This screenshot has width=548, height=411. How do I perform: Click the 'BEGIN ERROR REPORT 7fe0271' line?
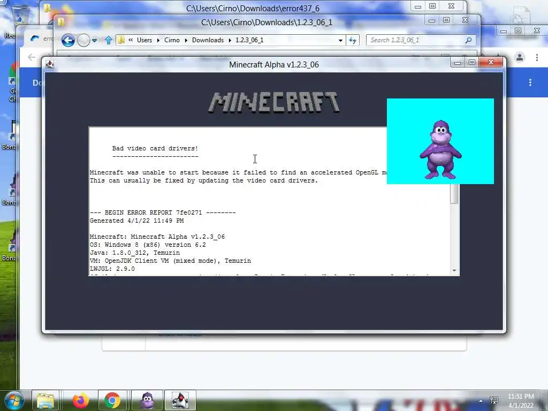point(163,212)
